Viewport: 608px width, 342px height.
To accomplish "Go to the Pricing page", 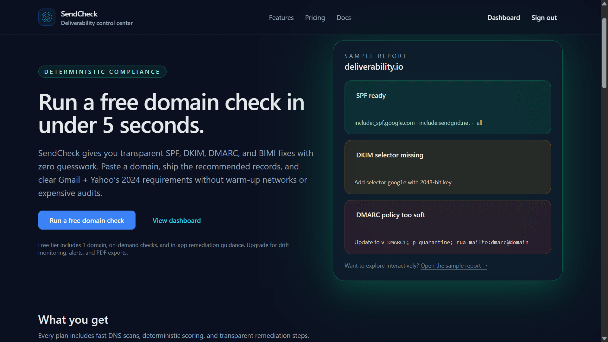I will [x=315, y=18].
